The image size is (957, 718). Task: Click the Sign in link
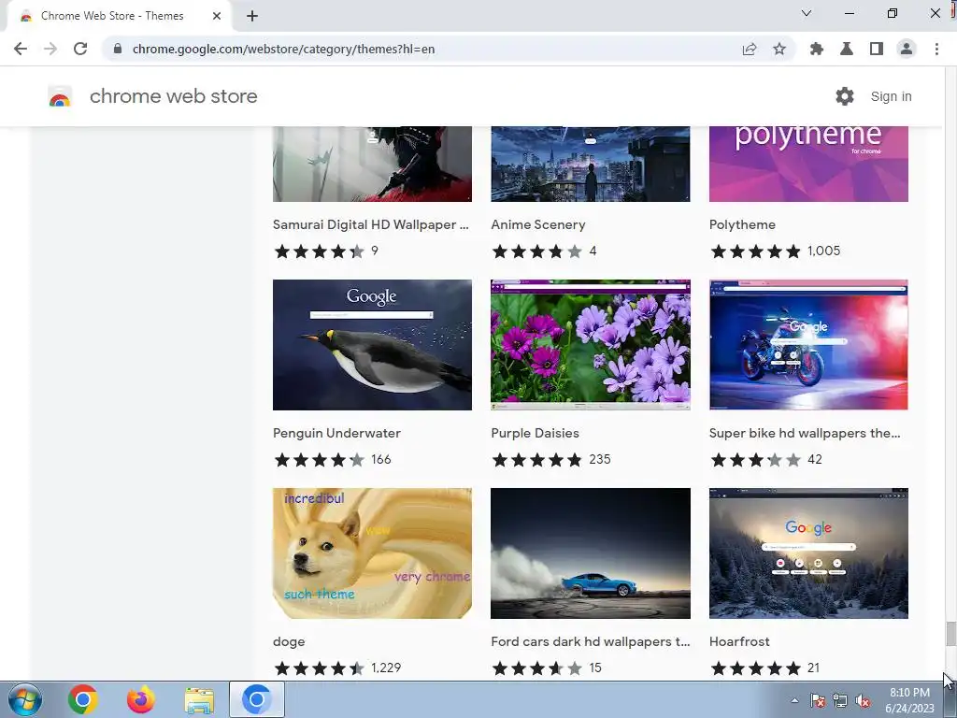point(891,96)
